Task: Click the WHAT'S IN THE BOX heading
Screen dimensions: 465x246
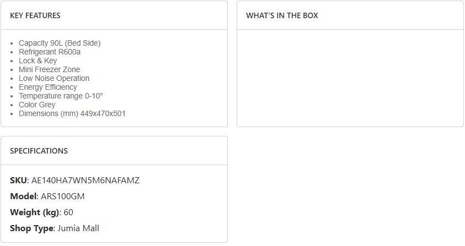Action: point(282,15)
